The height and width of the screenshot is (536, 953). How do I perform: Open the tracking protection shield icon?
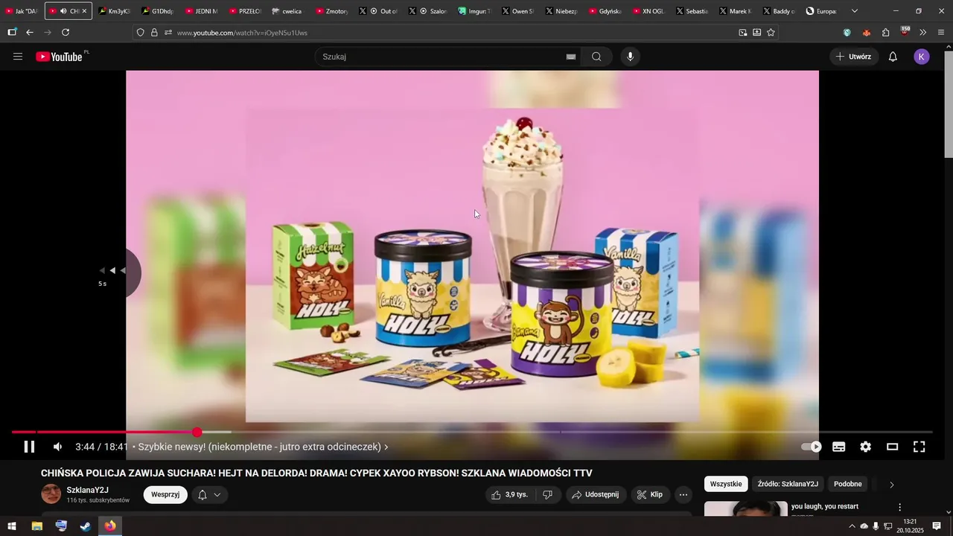tap(140, 33)
